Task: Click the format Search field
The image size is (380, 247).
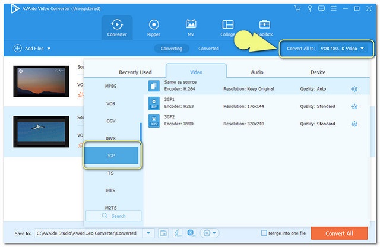Action: (113, 216)
